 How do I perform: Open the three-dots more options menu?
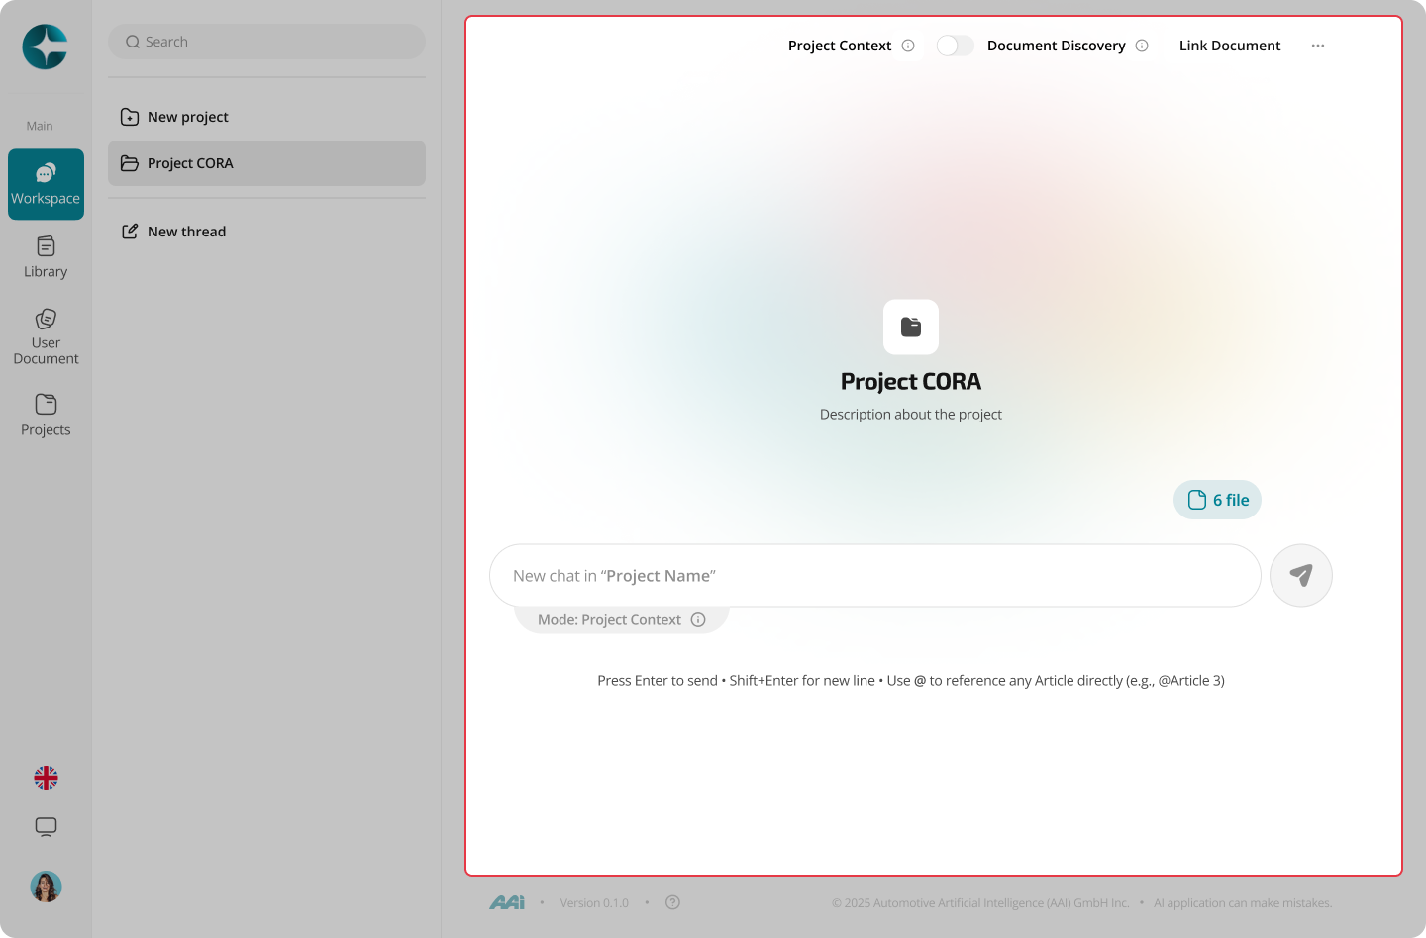coord(1318,46)
